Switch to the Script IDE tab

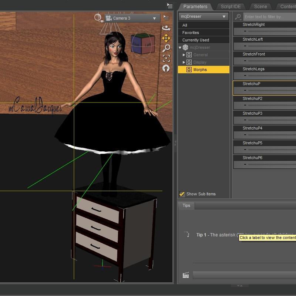(231, 7)
